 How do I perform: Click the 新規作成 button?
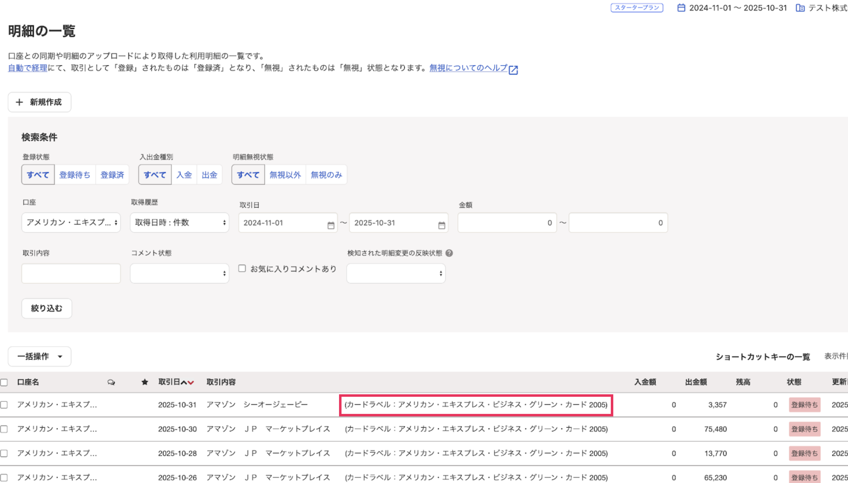(x=40, y=102)
